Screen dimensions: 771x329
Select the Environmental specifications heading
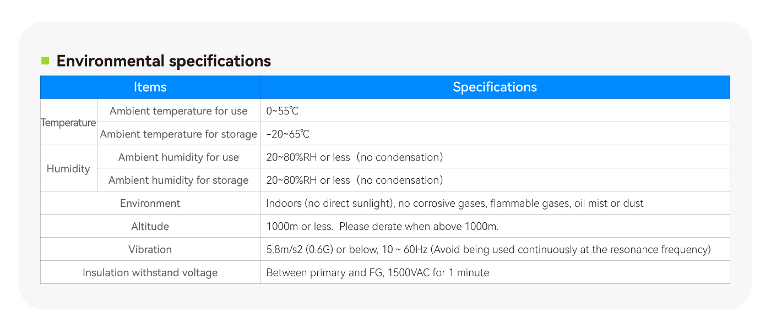164,61
